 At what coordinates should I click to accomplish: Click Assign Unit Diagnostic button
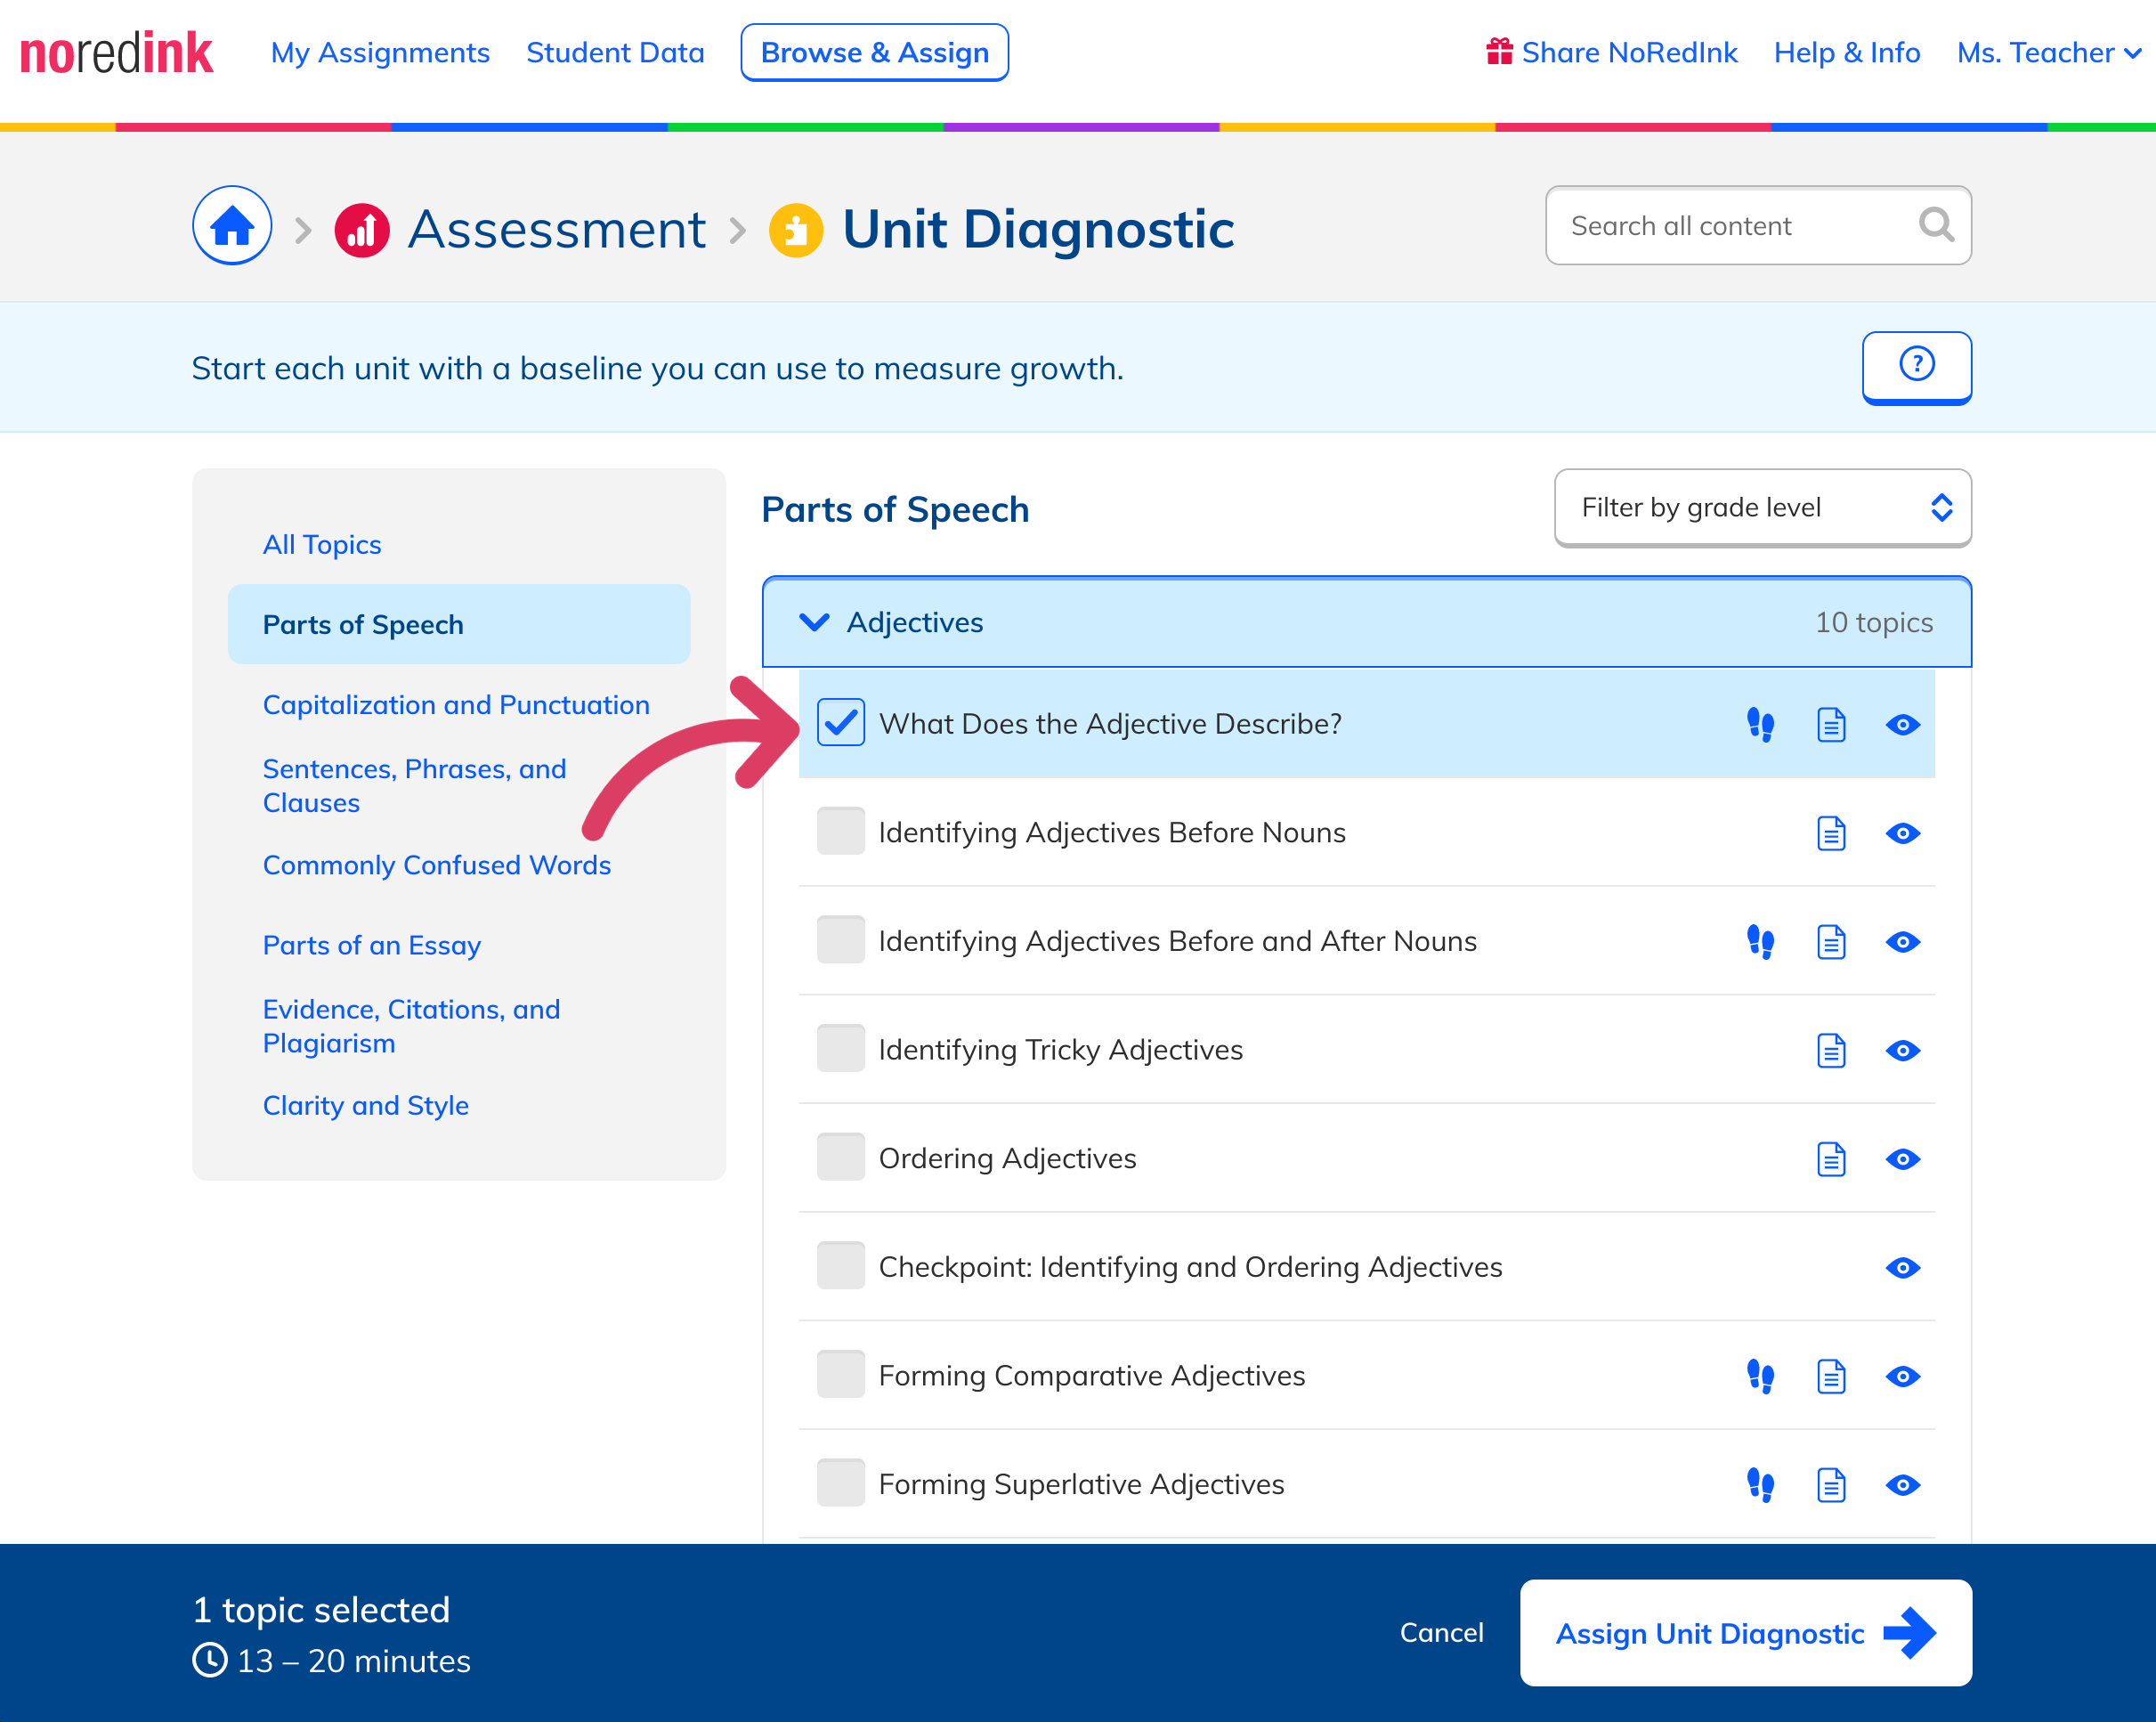(1745, 1633)
